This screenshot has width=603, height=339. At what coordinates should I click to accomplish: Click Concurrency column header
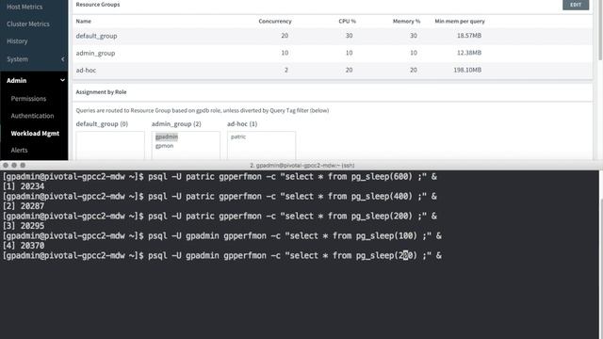click(x=275, y=21)
